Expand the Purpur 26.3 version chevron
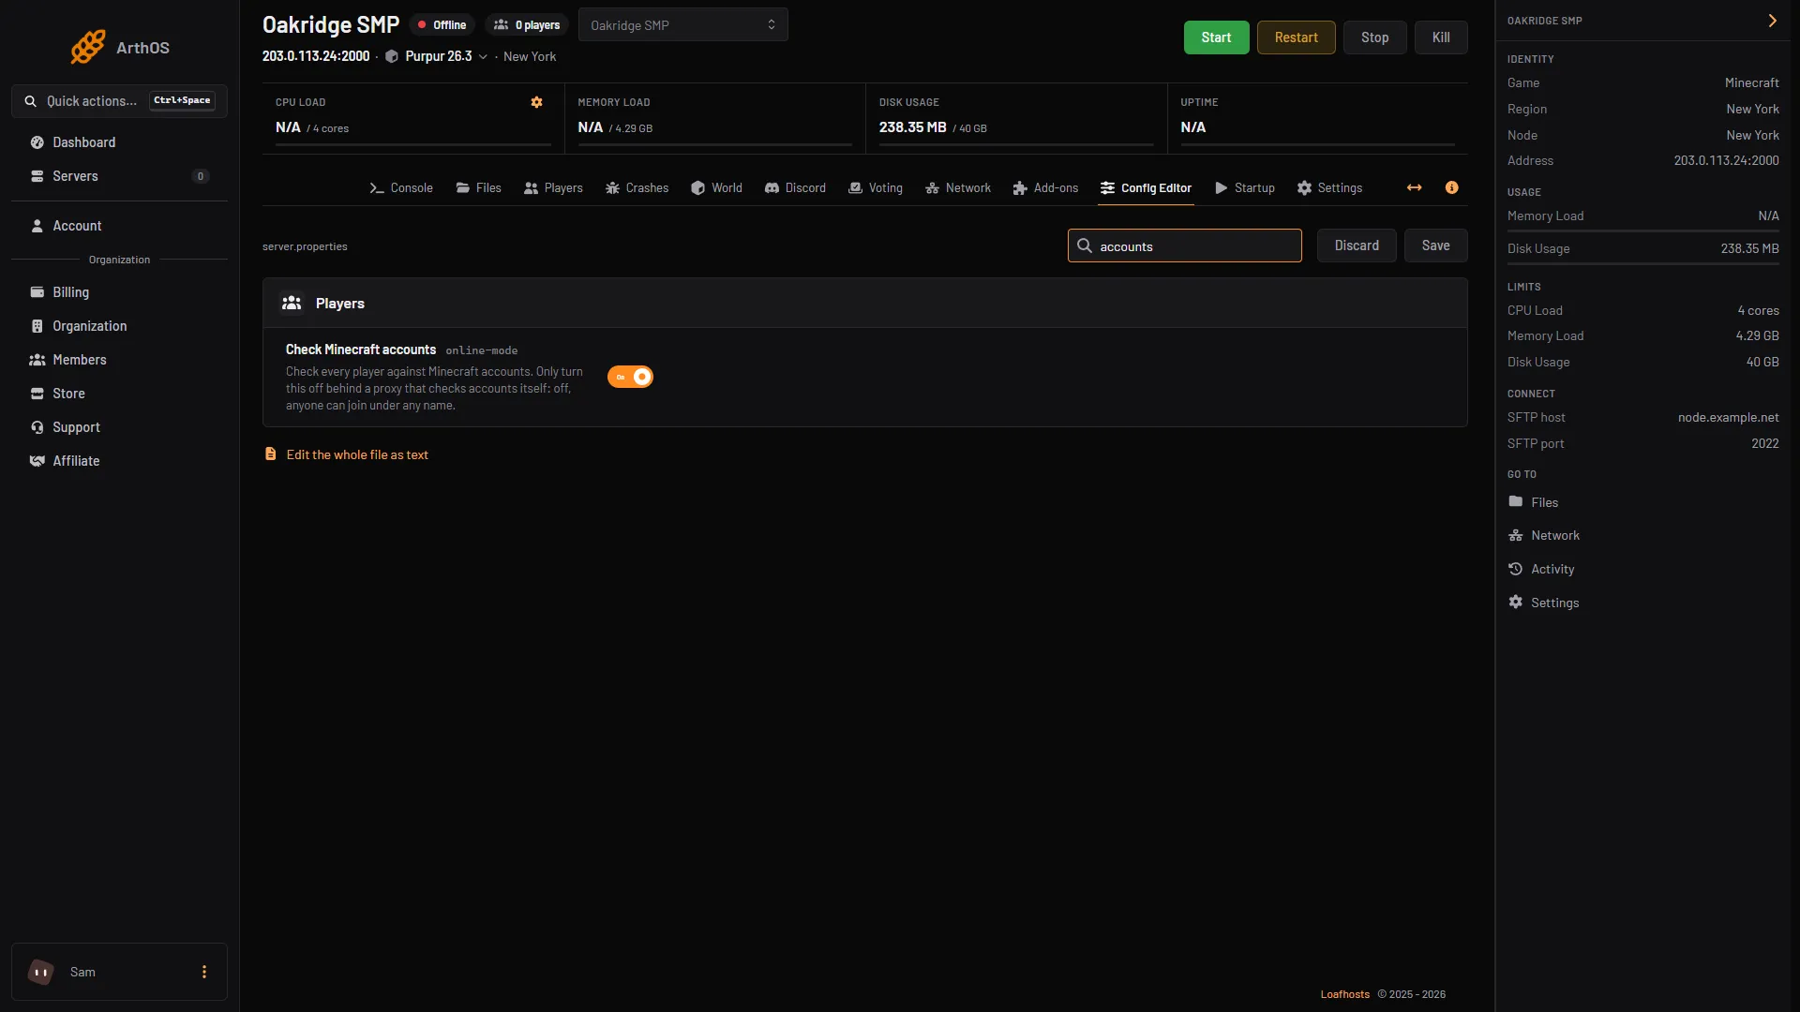Viewport: 1800px width, 1012px height. 483,57
